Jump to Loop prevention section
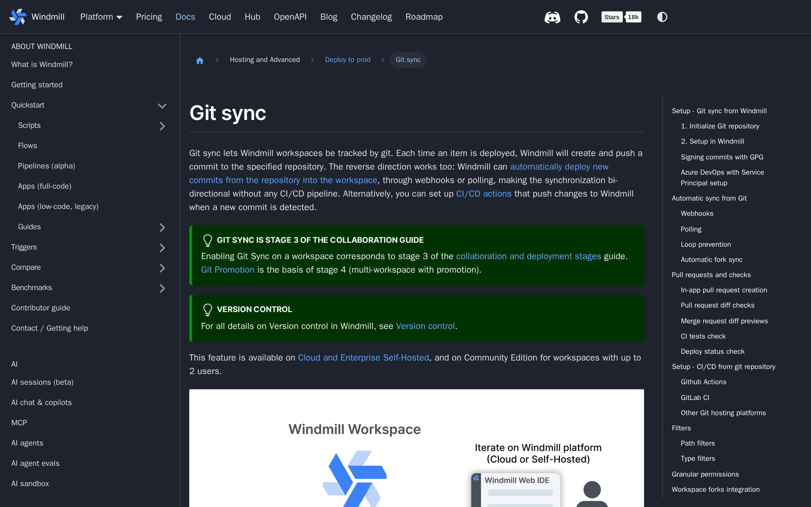 point(706,244)
